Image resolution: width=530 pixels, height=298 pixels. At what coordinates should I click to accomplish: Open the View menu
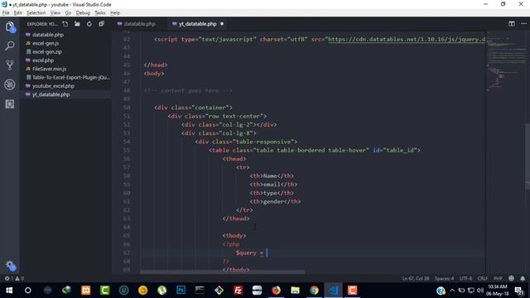pyautogui.click(x=55, y=13)
